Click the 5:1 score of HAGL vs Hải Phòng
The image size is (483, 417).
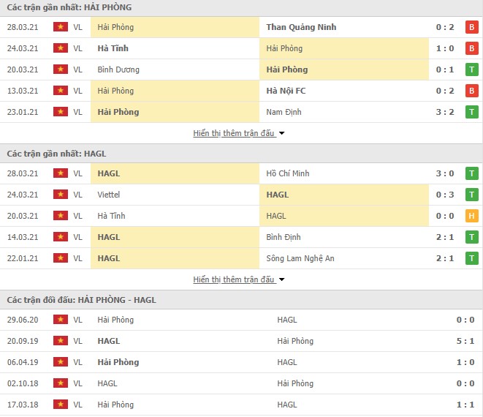(465, 341)
